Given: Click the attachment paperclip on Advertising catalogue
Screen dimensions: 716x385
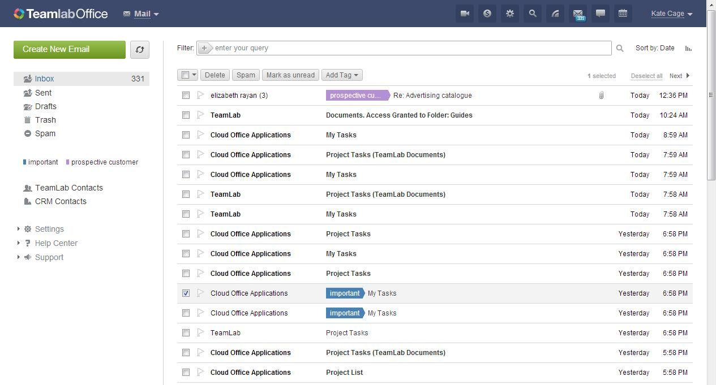Looking at the screenshot, I should coord(601,96).
